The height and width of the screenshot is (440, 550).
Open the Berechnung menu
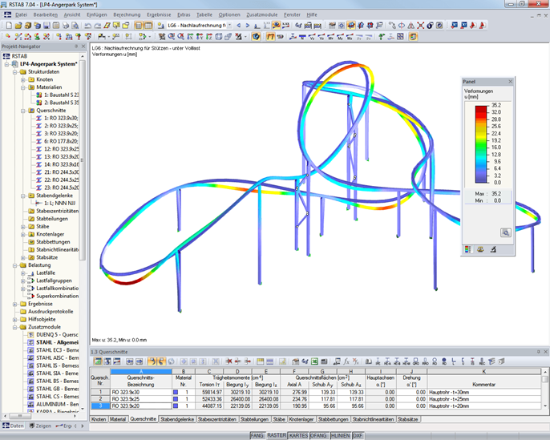(x=127, y=14)
